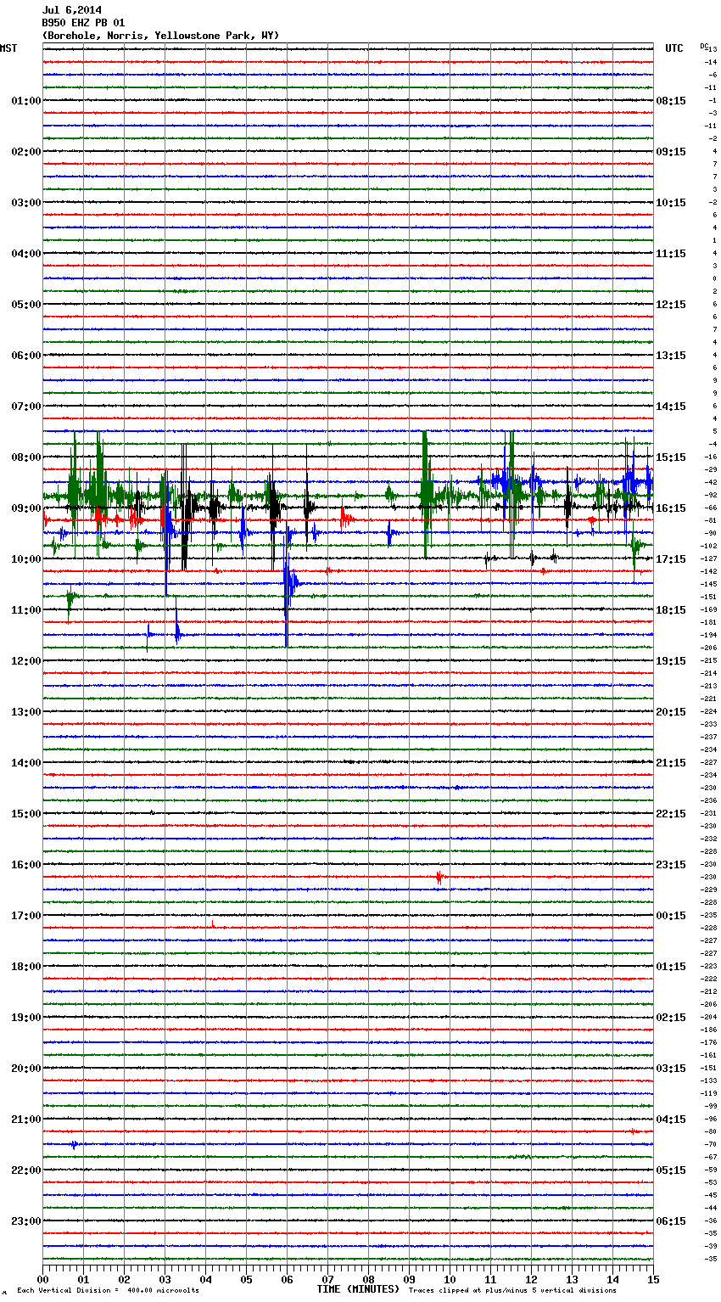The image size is (721, 1302).
Task: Select minute tick label 08 on bottom axis
Action: click(368, 1279)
